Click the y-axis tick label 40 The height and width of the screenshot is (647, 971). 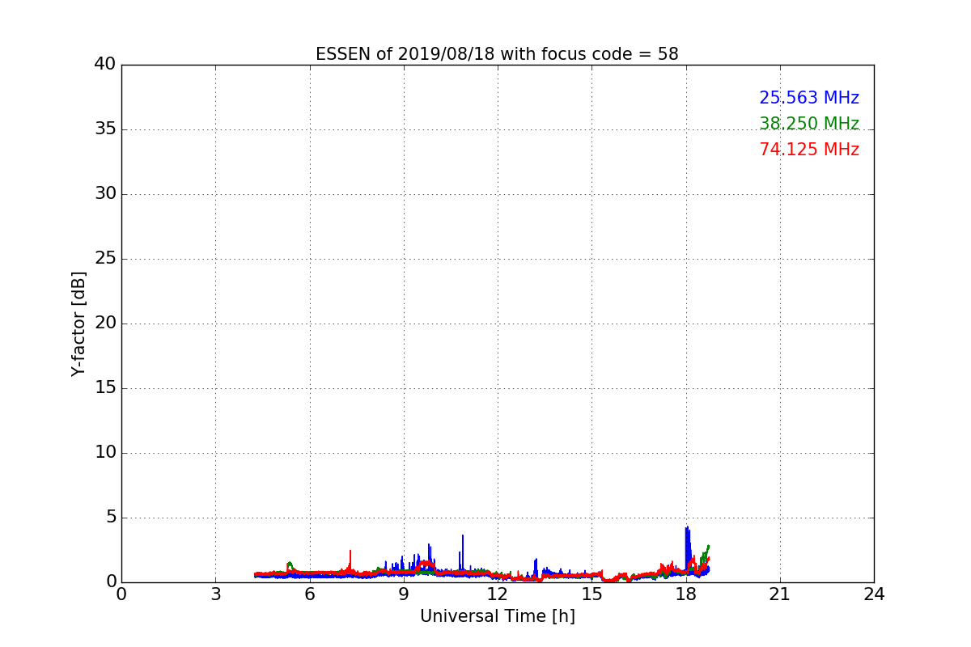point(104,65)
